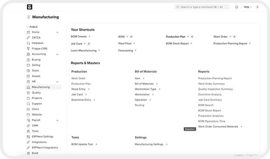Click the Buying bag icon
The height and width of the screenshot is (159, 270).
(28, 60)
